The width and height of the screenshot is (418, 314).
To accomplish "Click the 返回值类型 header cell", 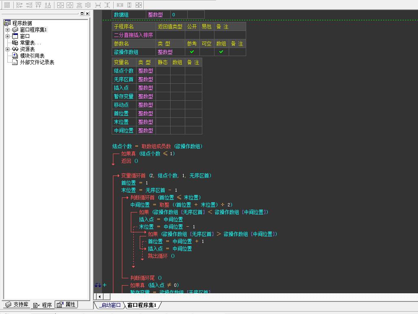I will pyautogui.click(x=170, y=26).
